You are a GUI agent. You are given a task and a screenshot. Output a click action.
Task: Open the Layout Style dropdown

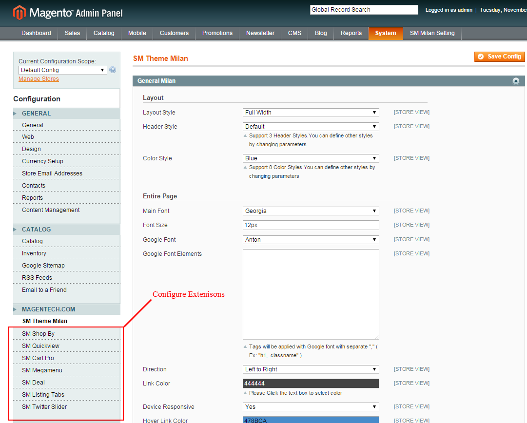(x=311, y=113)
